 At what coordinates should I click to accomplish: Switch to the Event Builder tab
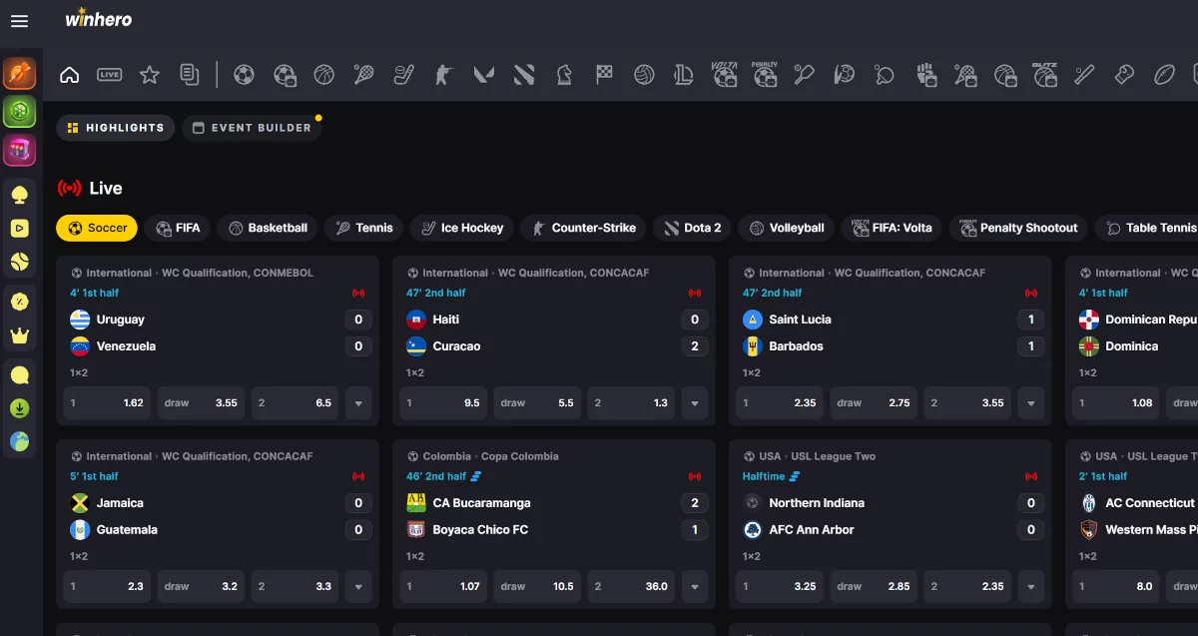(x=252, y=128)
